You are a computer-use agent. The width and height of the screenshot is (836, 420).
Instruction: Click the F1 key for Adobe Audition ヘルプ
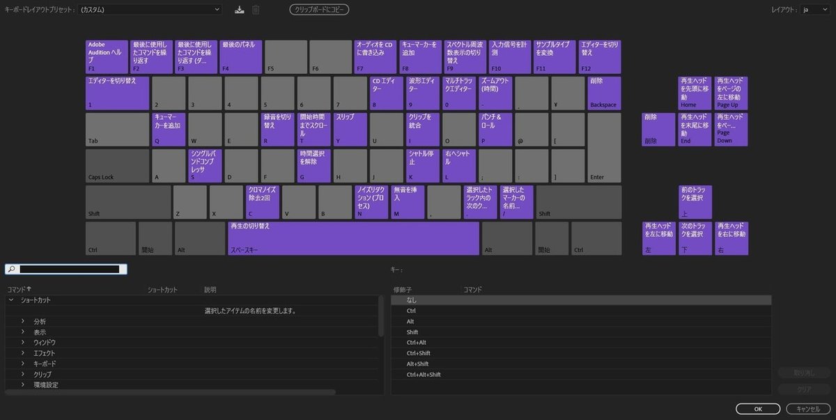104,56
